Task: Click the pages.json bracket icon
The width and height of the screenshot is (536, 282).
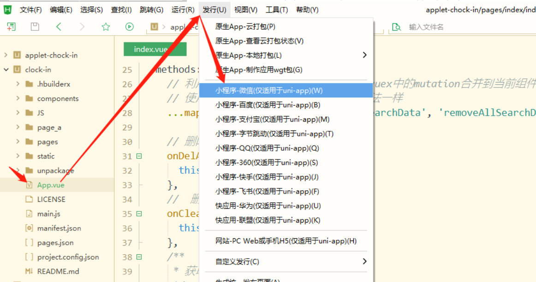Action: pyautogui.click(x=30, y=242)
